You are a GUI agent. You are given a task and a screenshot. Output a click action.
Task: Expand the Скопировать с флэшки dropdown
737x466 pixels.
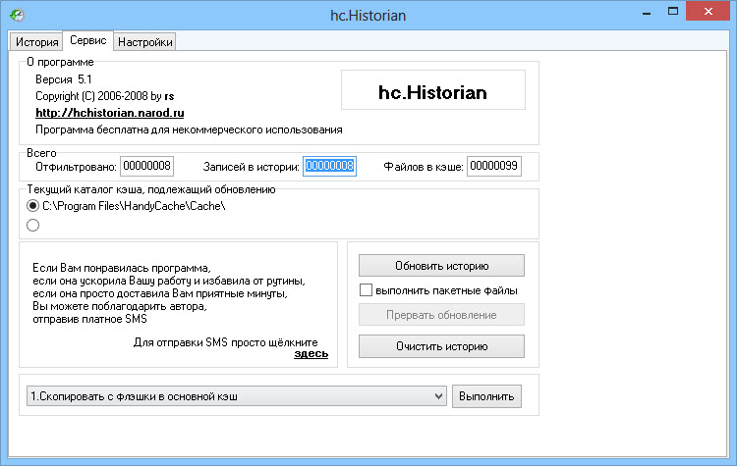coord(237,396)
